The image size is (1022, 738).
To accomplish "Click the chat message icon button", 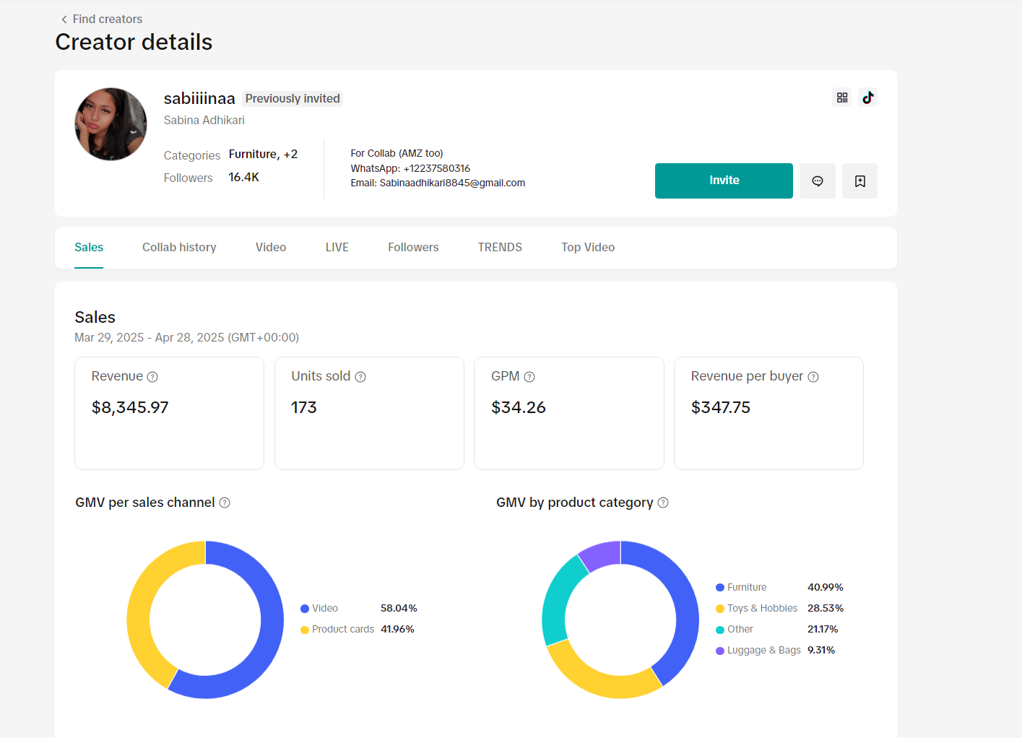I will pos(818,181).
